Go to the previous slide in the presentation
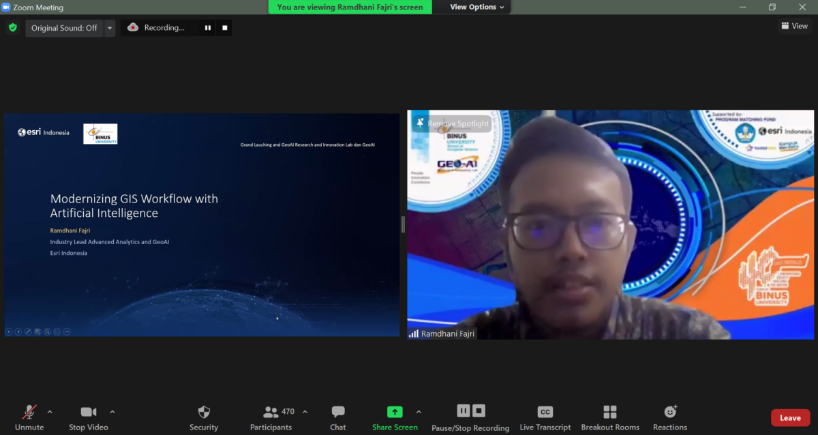Image resolution: width=818 pixels, height=435 pixels. pos(9,332)
